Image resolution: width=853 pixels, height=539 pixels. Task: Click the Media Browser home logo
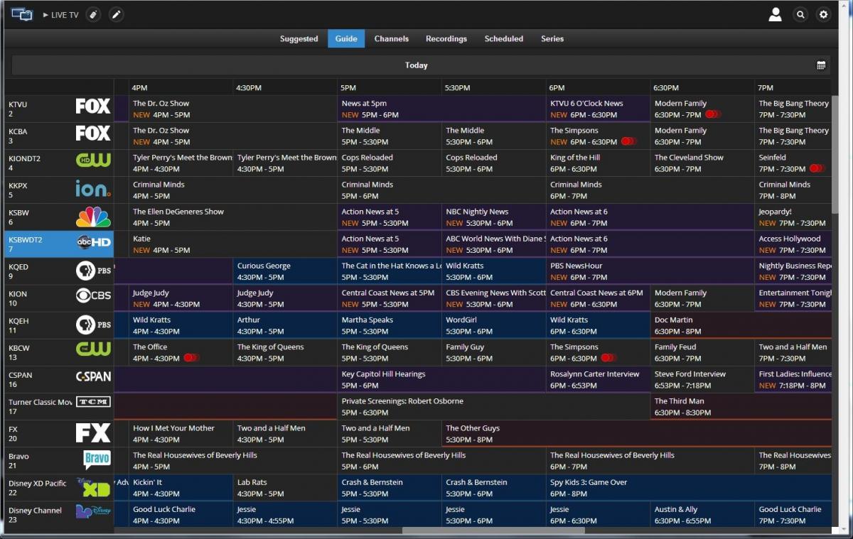[x=22, y=14]
